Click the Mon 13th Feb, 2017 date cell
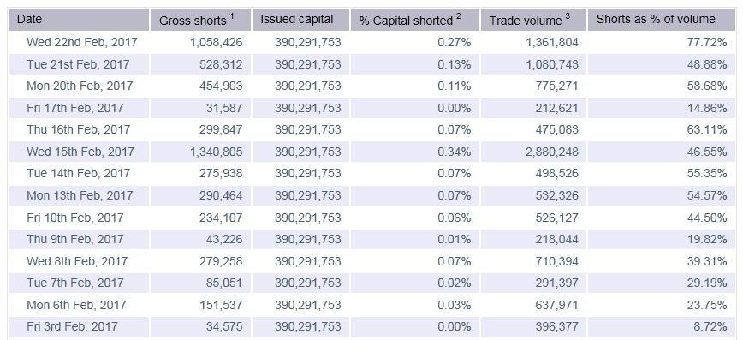 (80, 195)
